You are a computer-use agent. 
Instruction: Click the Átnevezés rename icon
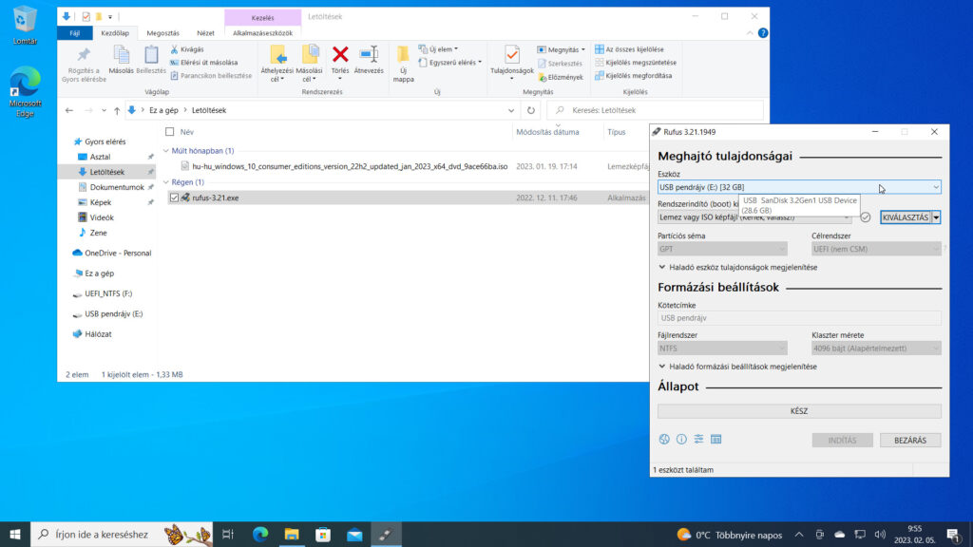369,54
